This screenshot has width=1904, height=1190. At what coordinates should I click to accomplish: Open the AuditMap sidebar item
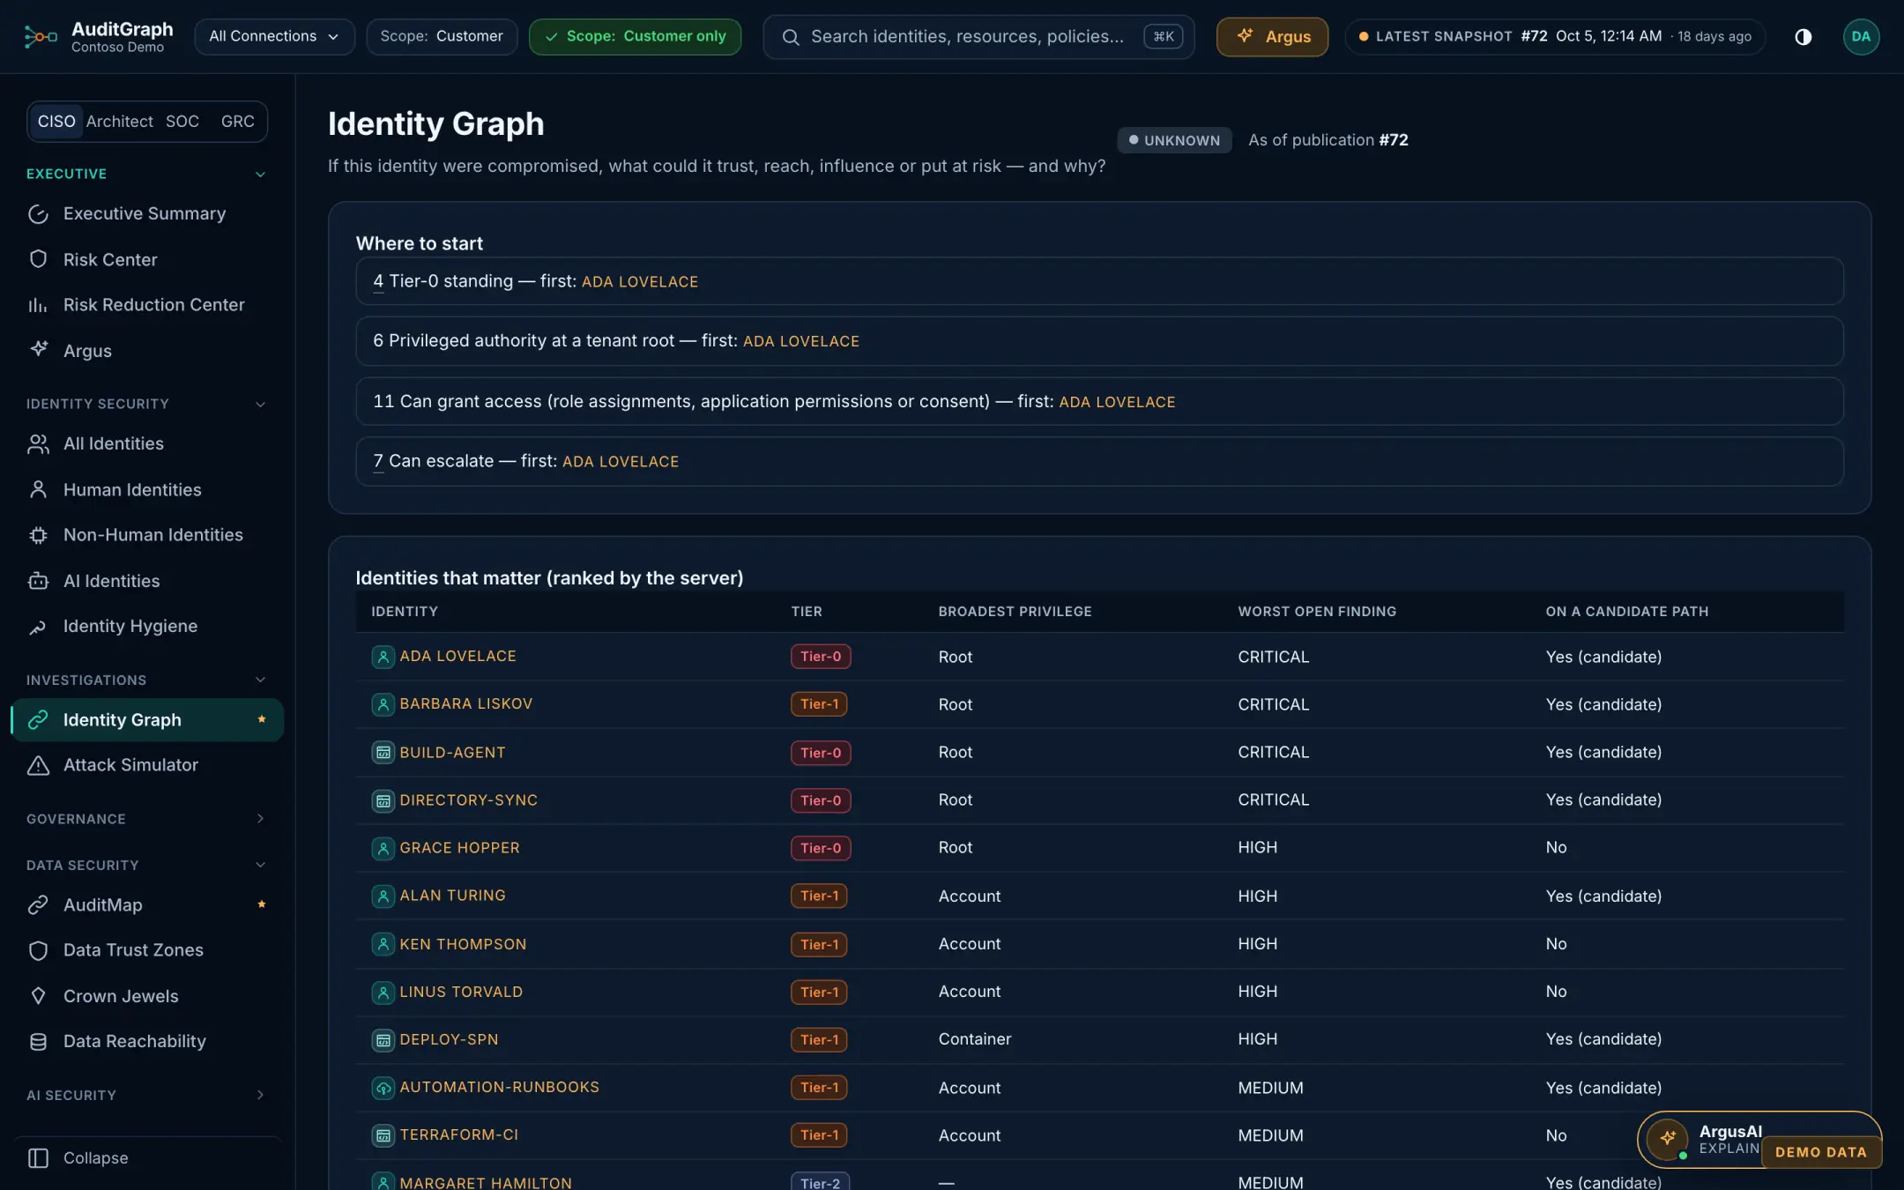[x=146, y=904]
